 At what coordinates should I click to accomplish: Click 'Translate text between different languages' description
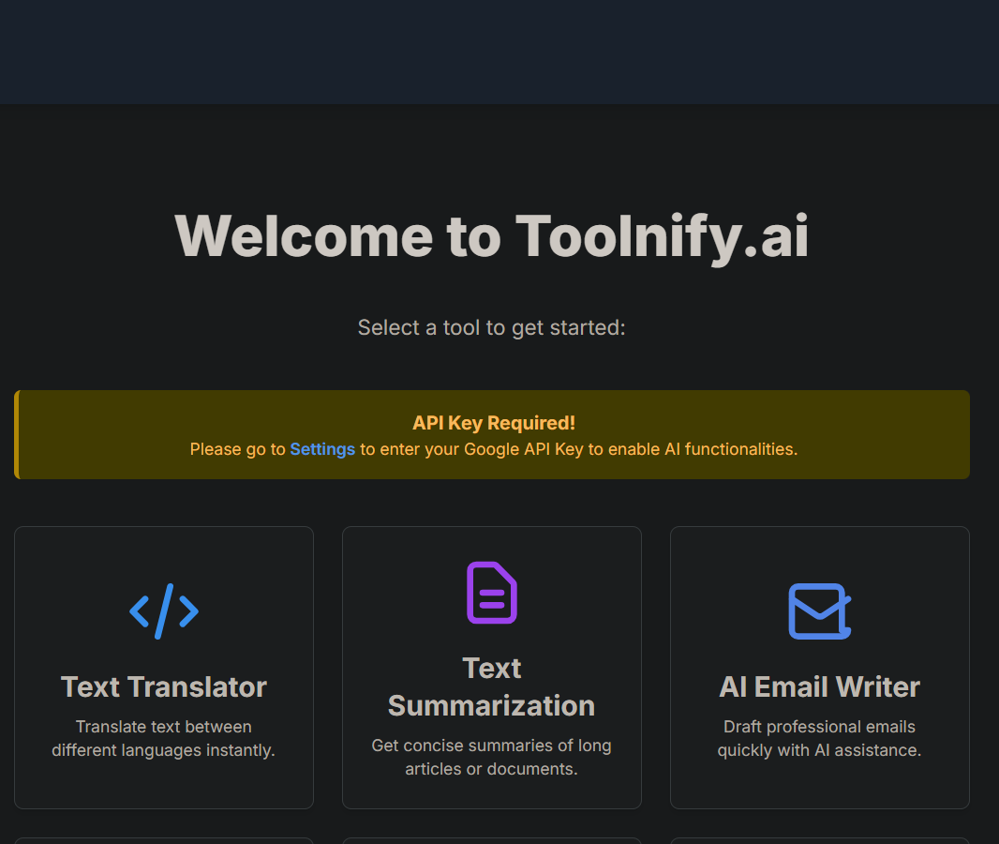pos(164,738)
